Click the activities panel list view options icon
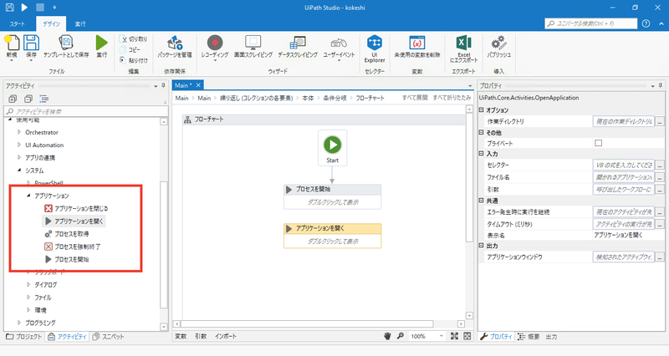 click(x=44, y=99)
